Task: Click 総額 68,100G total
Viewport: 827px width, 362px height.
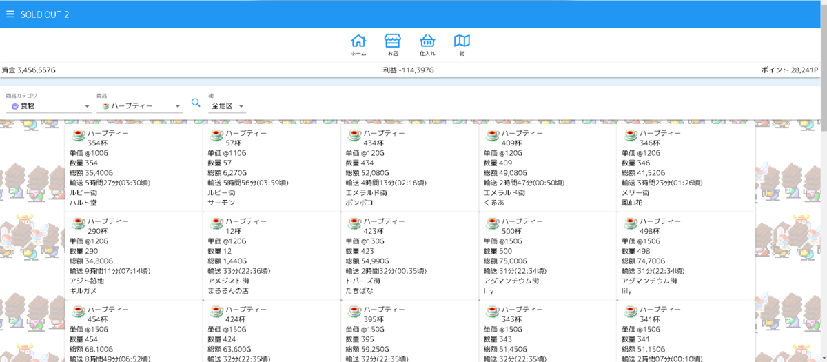Action: [x=92, y=350]
